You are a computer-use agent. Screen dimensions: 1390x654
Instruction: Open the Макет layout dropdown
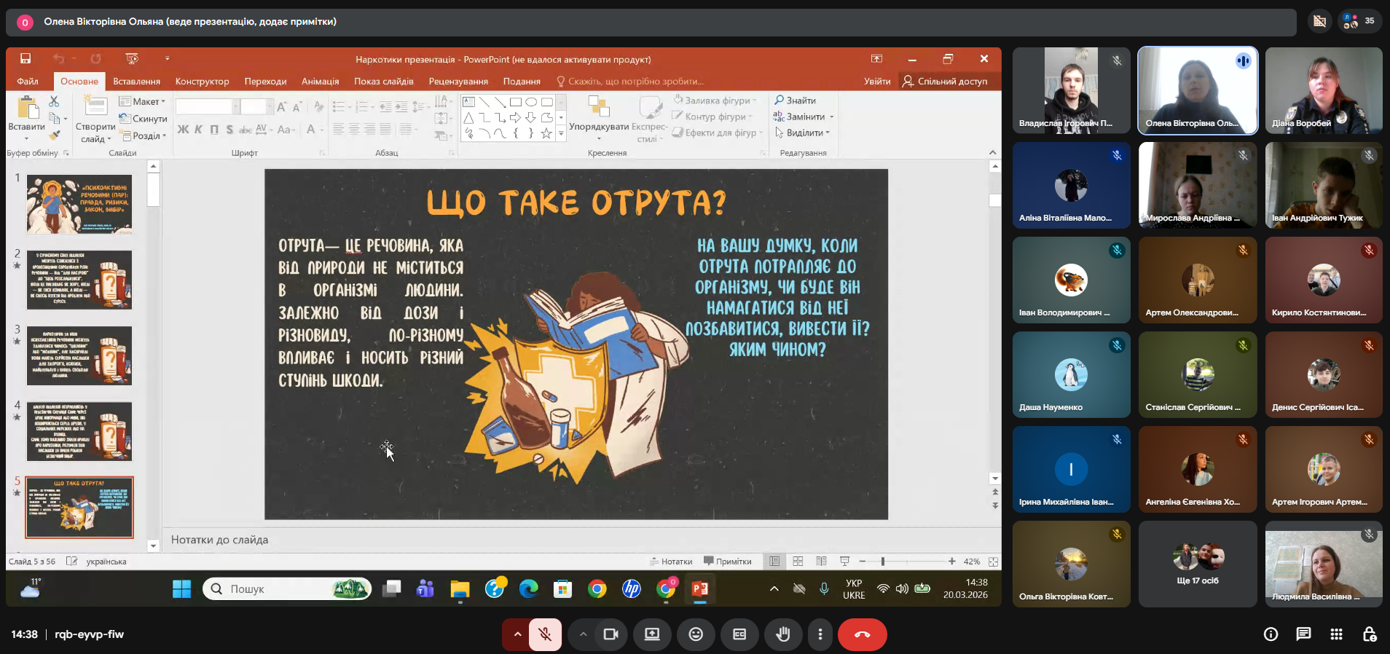[143, 101]
